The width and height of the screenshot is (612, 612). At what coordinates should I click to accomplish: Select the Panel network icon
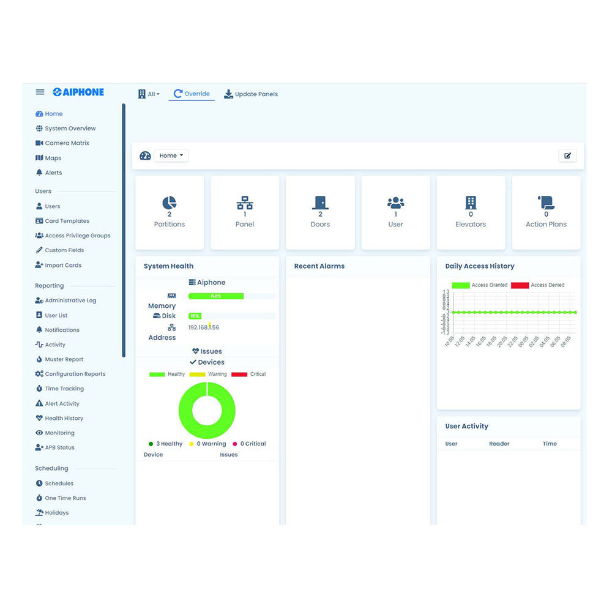pyautogui.click(x=245, y=203)
